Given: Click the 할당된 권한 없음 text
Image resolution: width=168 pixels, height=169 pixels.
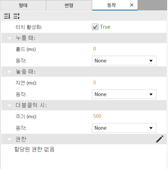Looking at the screenshot, I should (x=34, y=149).
